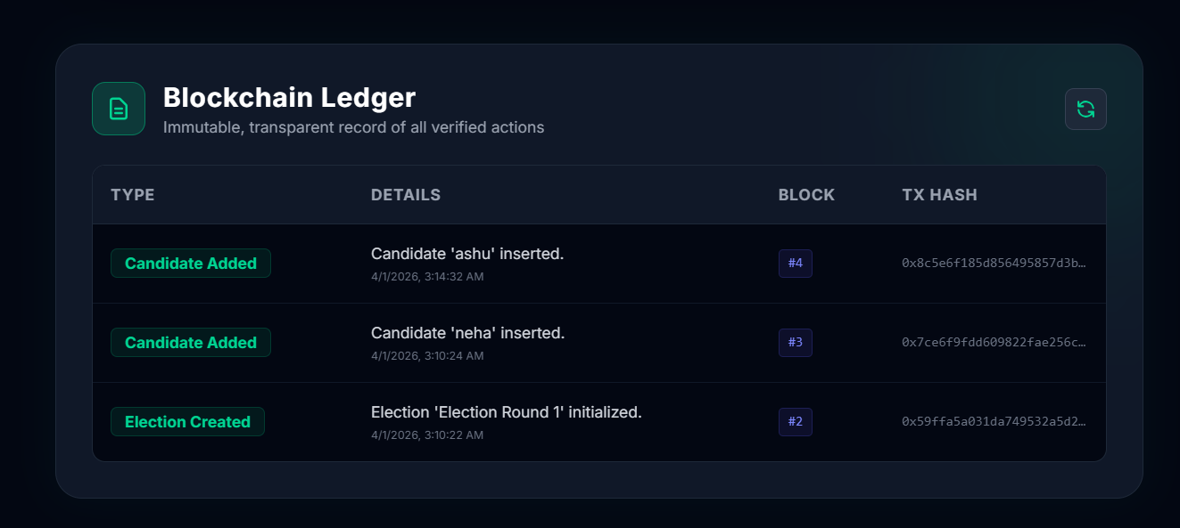
Task: Click "Candidate 'neha' inserted." details text
Action: (467, 333)
